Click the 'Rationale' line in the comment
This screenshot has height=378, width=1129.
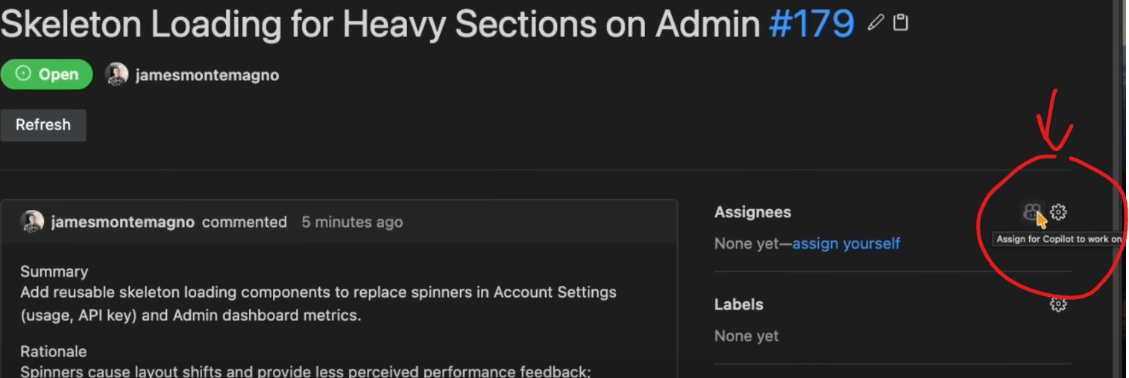tap(54, 351)
